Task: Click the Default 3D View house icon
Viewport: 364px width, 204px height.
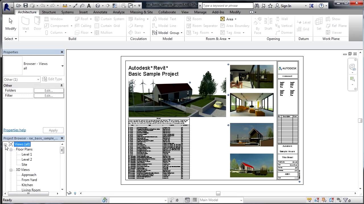Action: pos(98,6)
